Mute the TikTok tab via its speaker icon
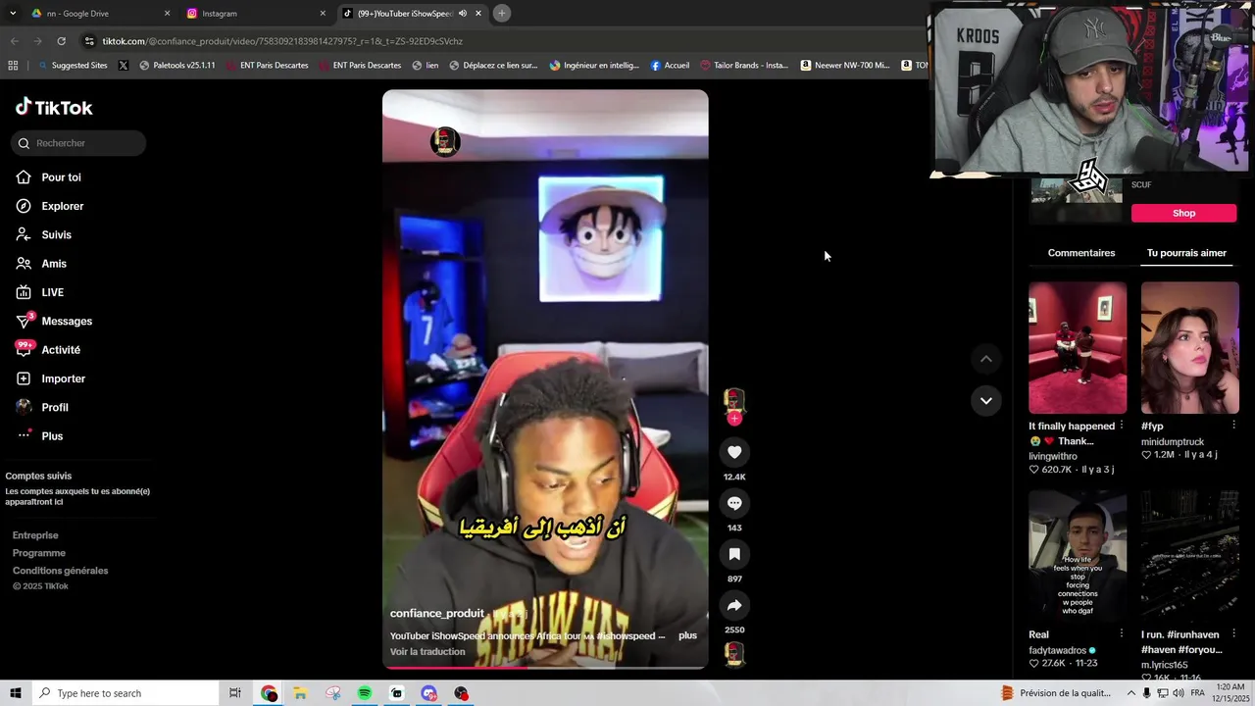This screenshot has width=1255, height=706. pyautogui.click(x=462, y=14)
